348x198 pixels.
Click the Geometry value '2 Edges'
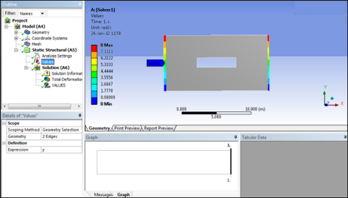pos(61,136)
